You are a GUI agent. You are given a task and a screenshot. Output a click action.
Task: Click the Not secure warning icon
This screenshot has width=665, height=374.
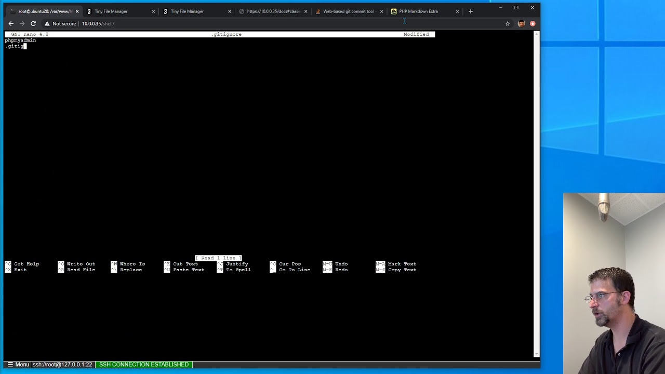pyautogui.click(x=47, y=23)
